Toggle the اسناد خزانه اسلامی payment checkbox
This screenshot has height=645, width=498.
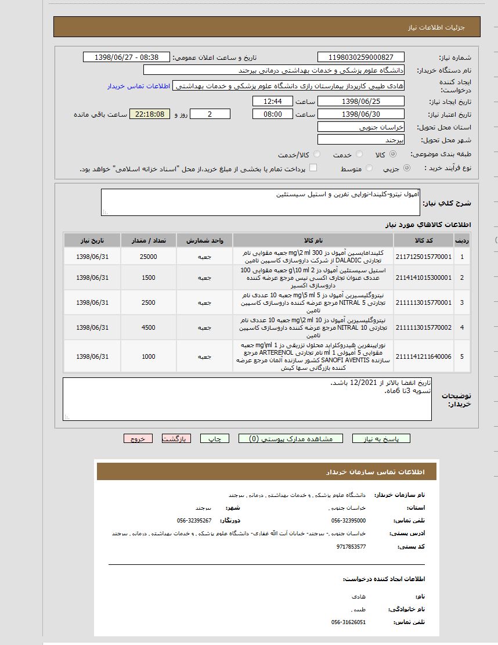313,168
